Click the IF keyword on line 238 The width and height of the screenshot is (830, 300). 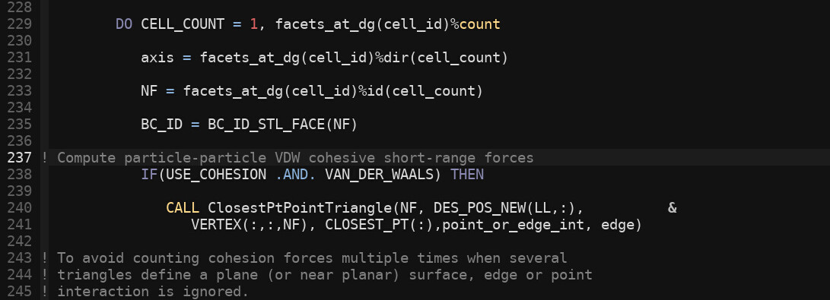click(x=149, y=174)
